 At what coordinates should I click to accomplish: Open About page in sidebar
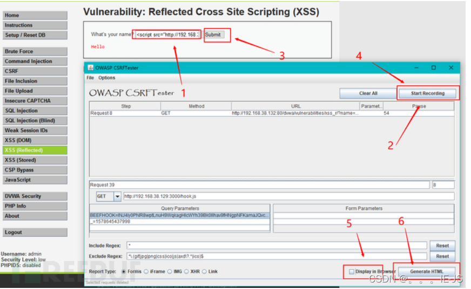click(x=35, y=216)
